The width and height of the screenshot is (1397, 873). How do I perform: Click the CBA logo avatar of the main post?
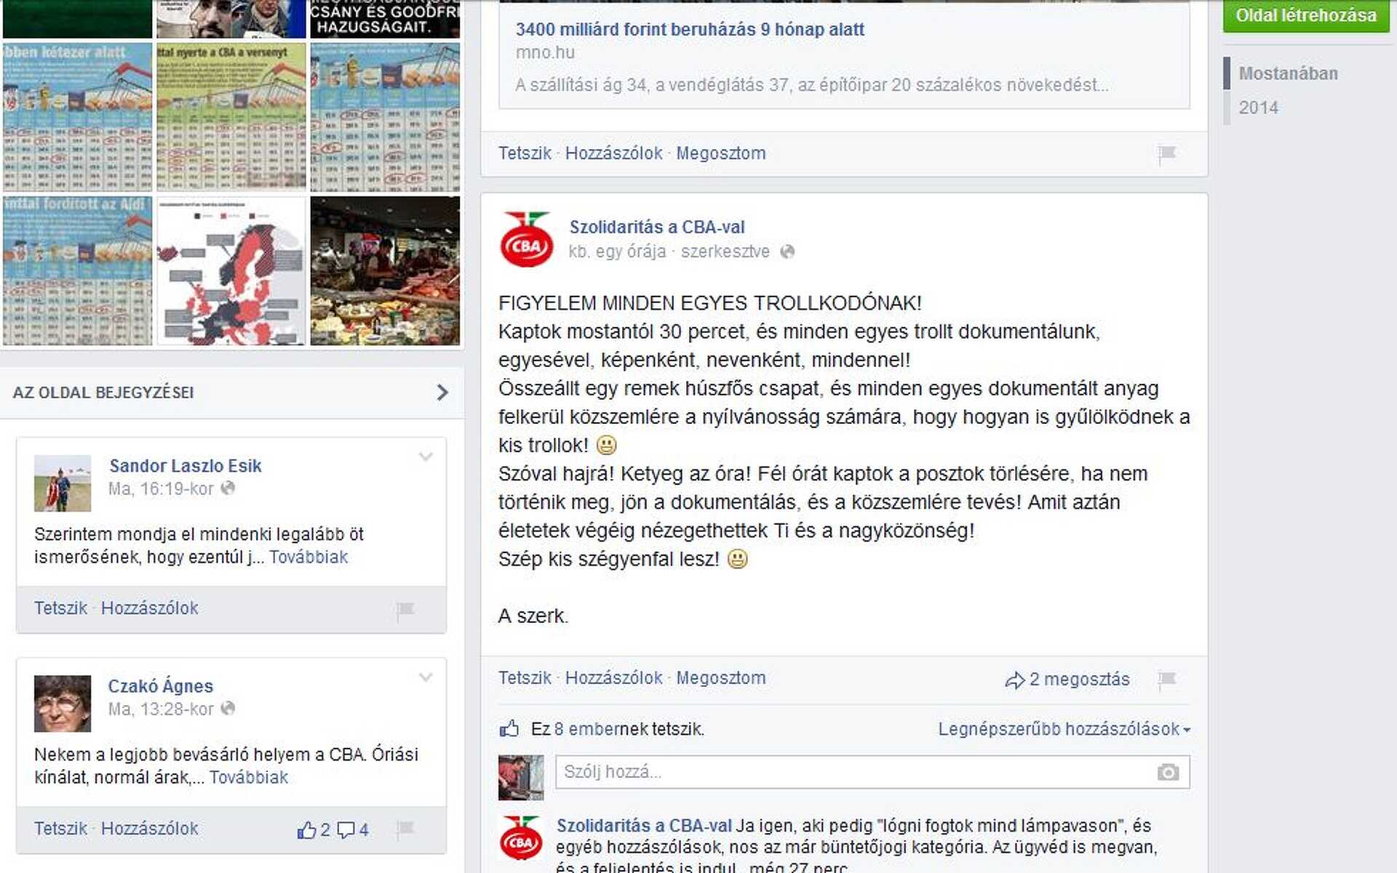(x=526, y=240)
